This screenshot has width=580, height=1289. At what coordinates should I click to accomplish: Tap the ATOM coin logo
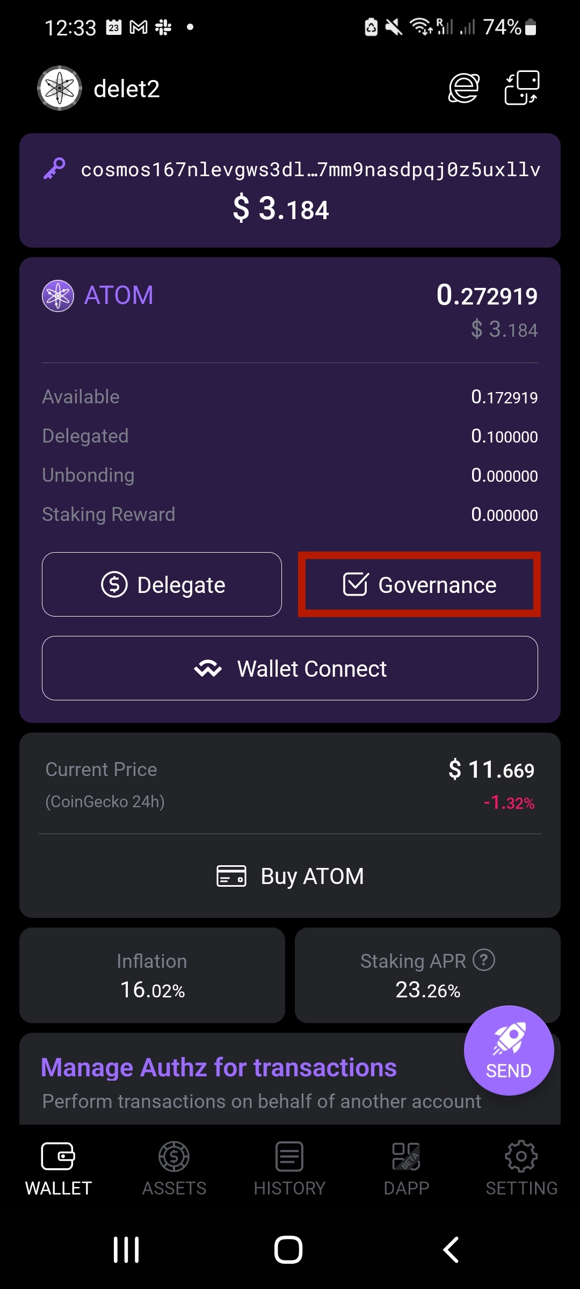point(58,295)
